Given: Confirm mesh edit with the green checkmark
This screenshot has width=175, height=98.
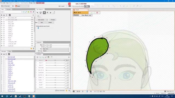Looking at the screenshot, I should coord(91,13).
